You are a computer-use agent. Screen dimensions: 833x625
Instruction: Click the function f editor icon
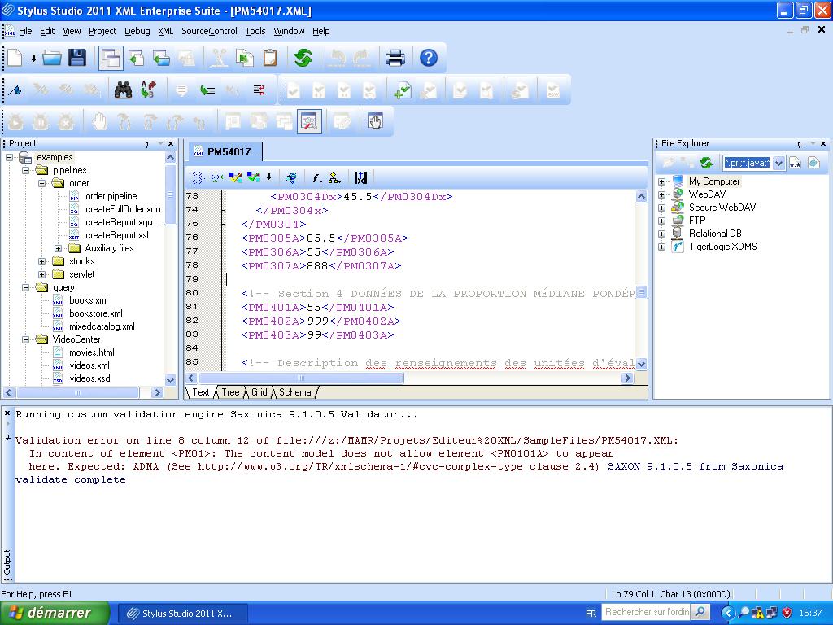[317, 178]
